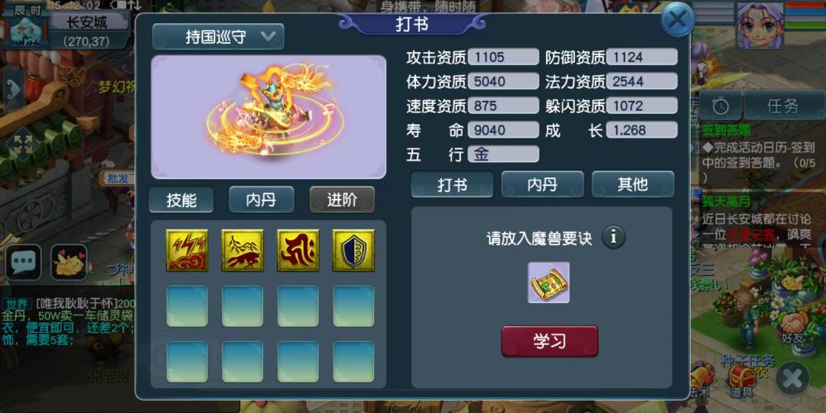Open the chat bubble icon
826x413 pixels.
[x=23, y=262]
